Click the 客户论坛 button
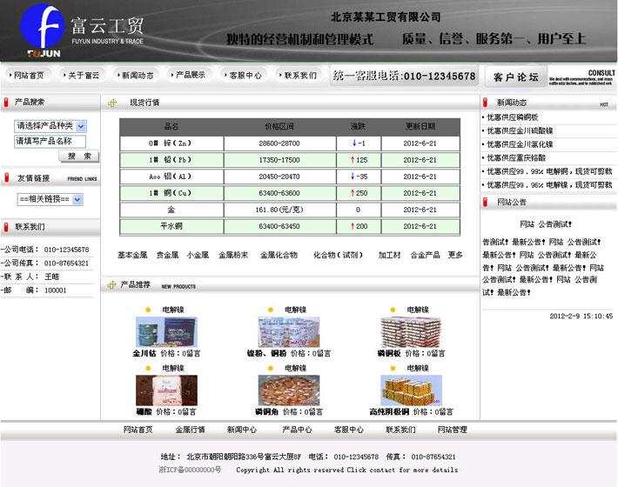Image resolution: width=618 pixels, height=487 pixels. [515, 77]
